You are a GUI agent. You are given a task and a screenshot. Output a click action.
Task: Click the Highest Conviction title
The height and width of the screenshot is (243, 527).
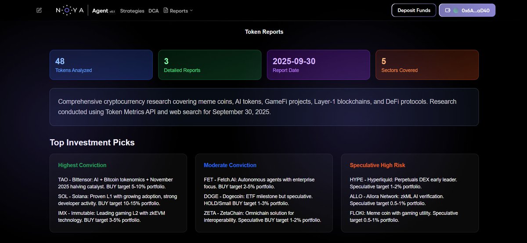click(x=82, y=165)
